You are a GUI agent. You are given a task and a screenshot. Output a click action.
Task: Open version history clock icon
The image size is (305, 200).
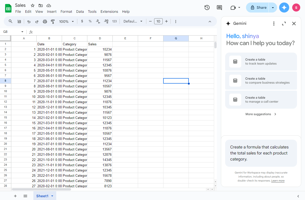click(207, 8)
